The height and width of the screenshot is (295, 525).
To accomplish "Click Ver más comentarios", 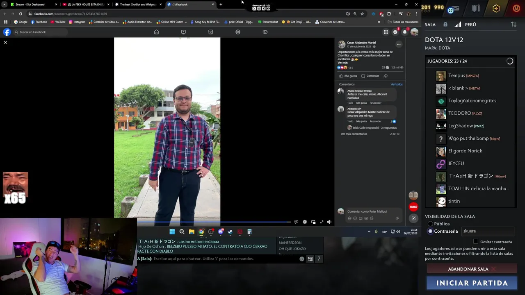I will [354, 134].
